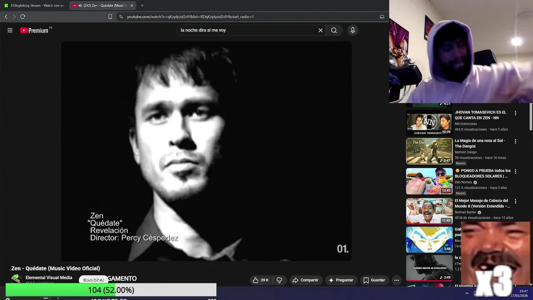The width and height of the screenshot is (533, 300).
Task: Show hidden icons via taskbar tray chevron
Action: tap(467, 293)
